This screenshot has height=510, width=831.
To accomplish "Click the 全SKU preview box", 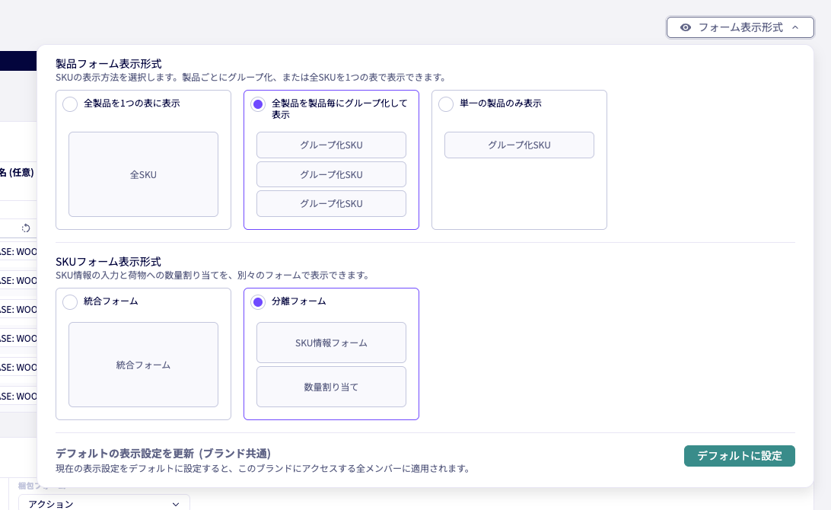I will pos(143,174).
